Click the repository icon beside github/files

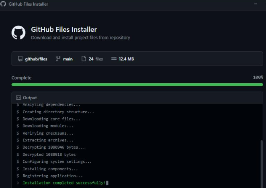pyautogui.click(x=20, y=59)
